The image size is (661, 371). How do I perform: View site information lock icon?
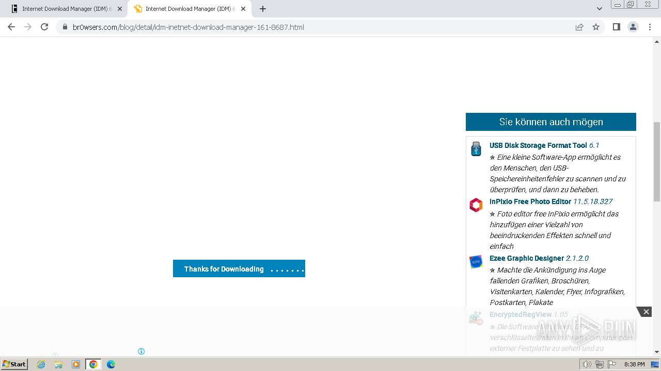tap(65, 27)
